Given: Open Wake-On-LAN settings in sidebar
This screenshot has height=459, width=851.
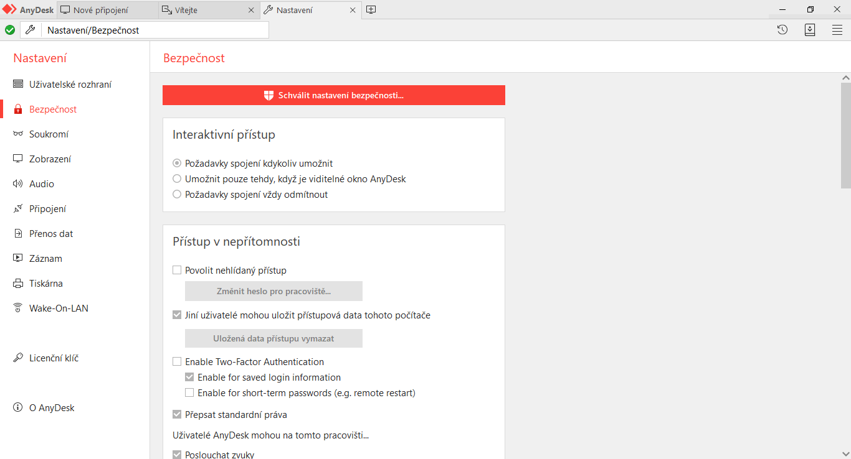Looking at the screenshot, I should [58, 308].
